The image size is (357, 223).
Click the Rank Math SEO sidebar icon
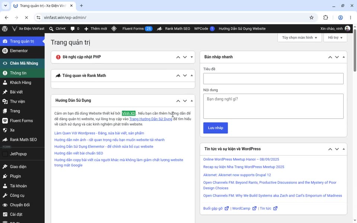[5, 140]
